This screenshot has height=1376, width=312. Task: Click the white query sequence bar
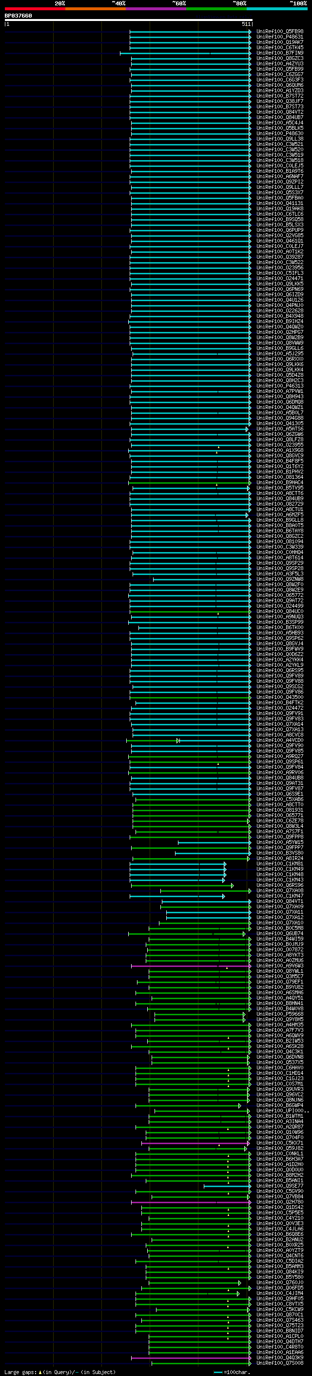click(x=129, y=20)
